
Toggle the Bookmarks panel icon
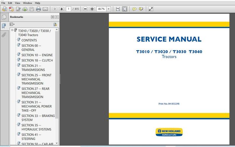[4, 26]
